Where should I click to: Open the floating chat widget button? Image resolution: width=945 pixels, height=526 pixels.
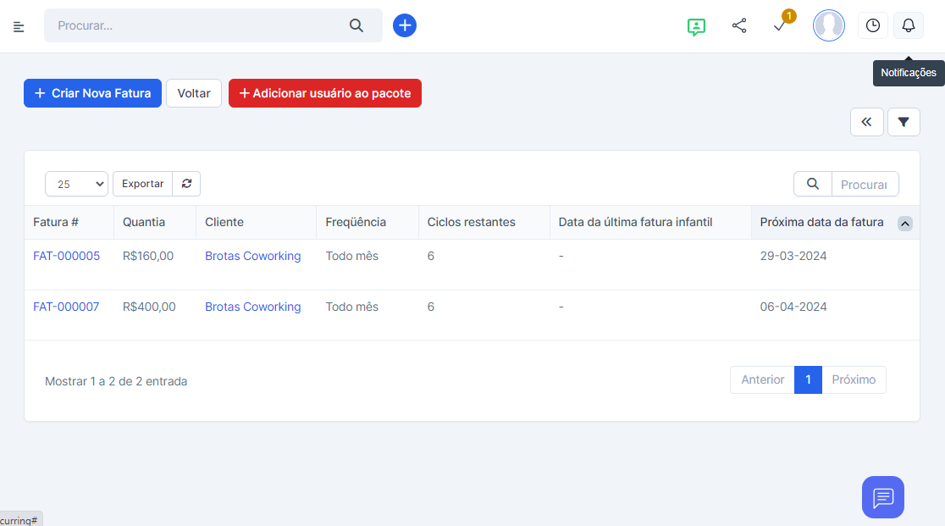883,497
